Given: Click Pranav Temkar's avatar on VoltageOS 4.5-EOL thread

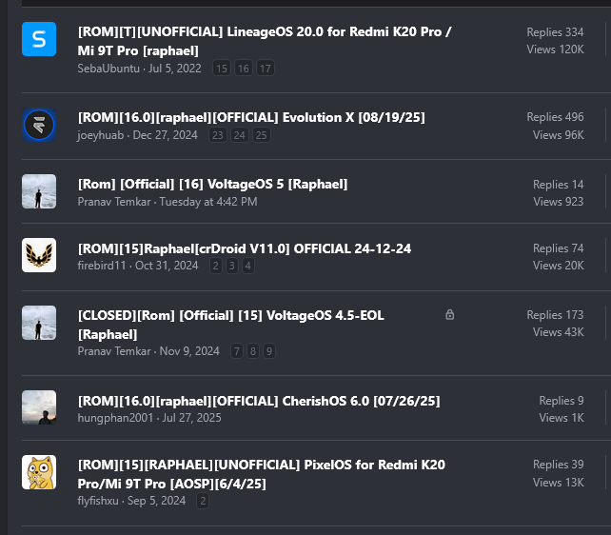Looking at the screenshot, I should 39,323.
